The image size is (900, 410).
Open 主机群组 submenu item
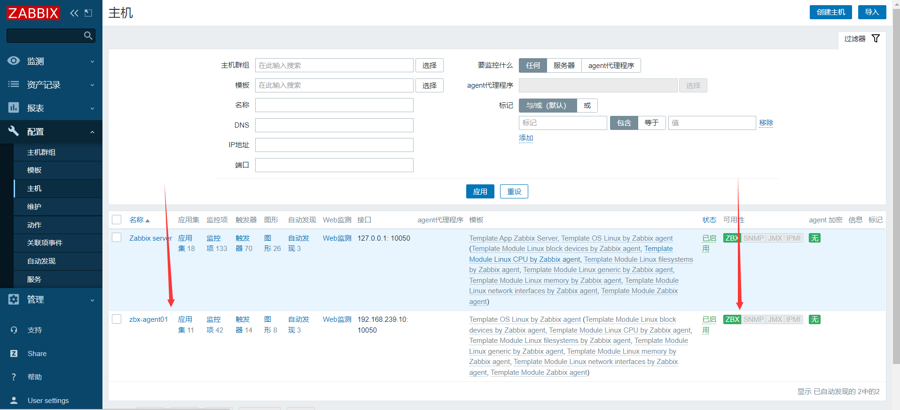[58, 152]
